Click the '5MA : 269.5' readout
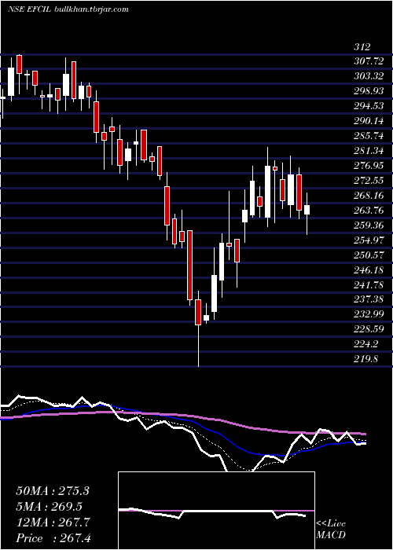 click(x=49, y=507)
